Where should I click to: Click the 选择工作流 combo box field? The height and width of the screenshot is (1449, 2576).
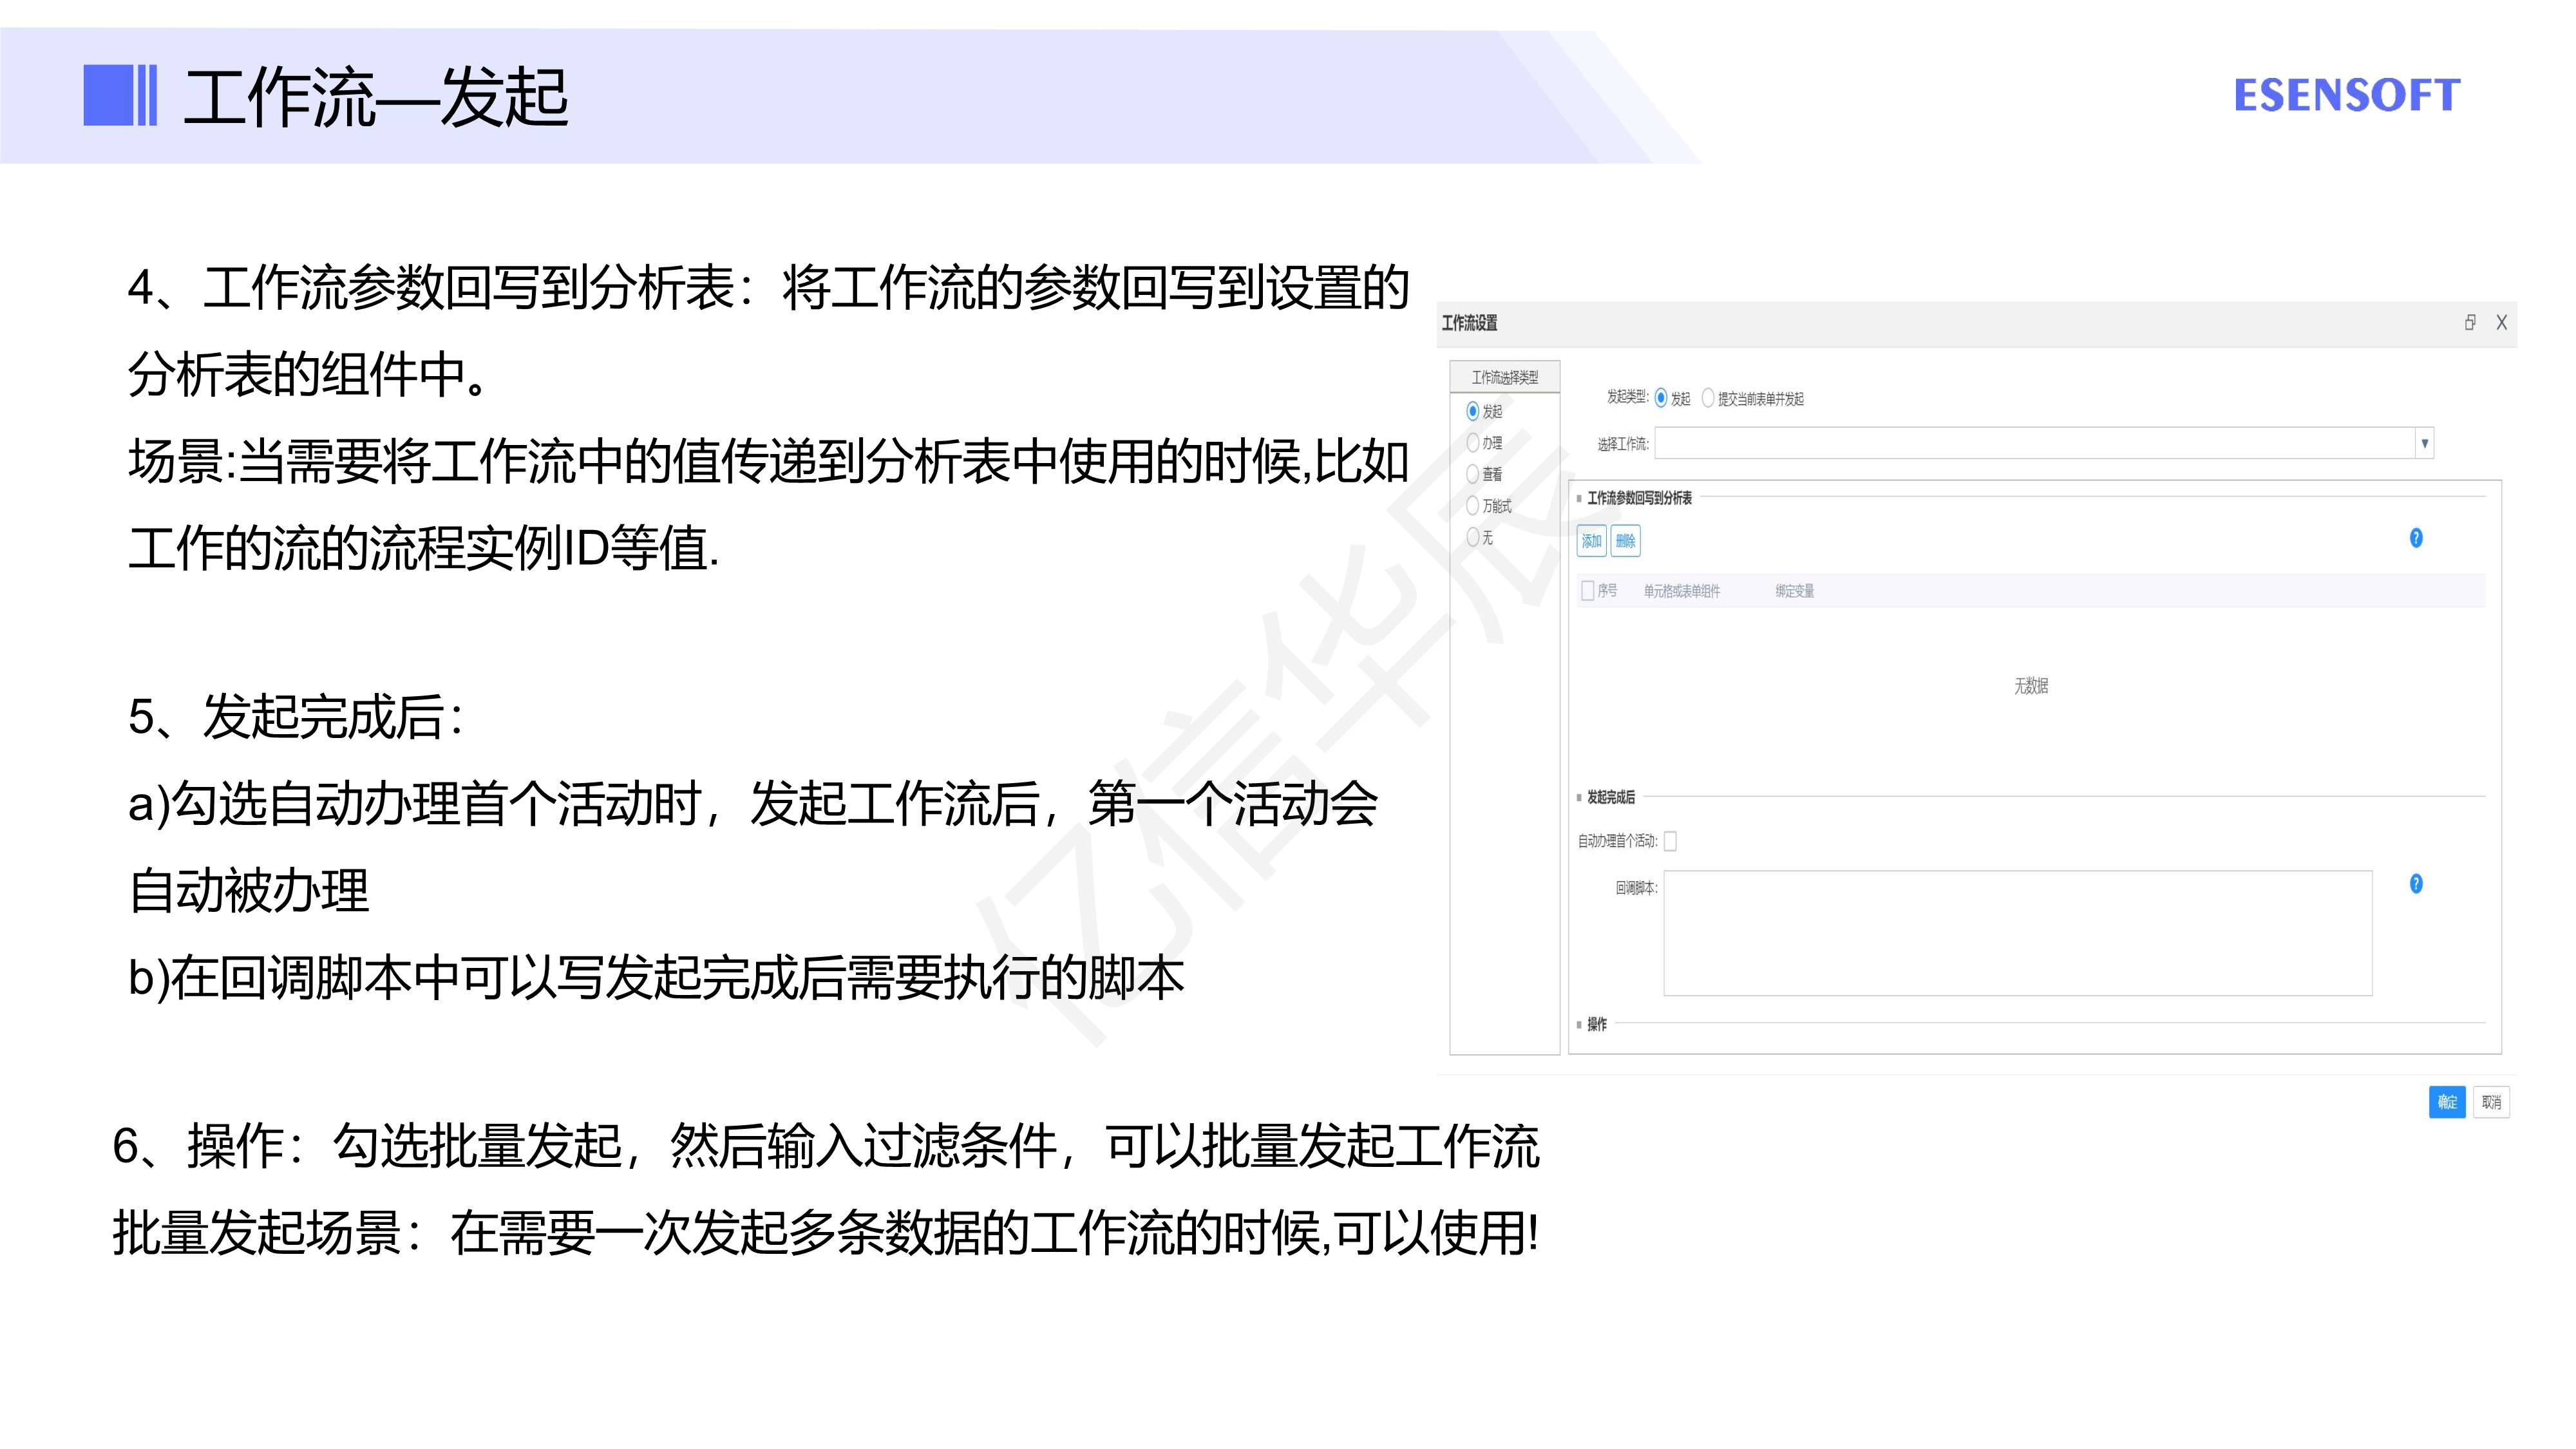(x=2034, y=443)
